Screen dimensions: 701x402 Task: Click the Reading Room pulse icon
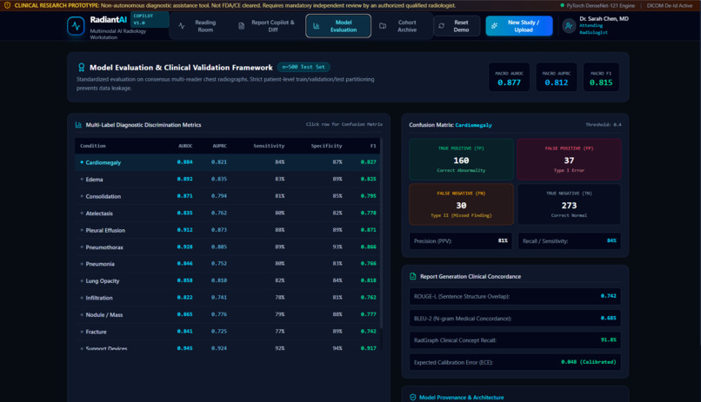click(182, 26)
